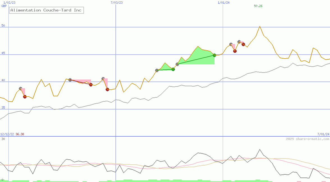
Task: Click the GBP currency label
Action: 4,6
